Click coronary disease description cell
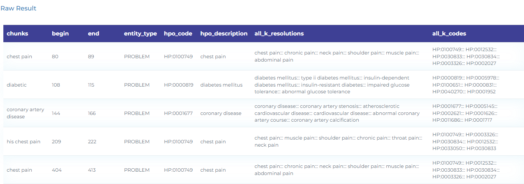The height and width of the screenshot is (184, 524). (221, 113)
